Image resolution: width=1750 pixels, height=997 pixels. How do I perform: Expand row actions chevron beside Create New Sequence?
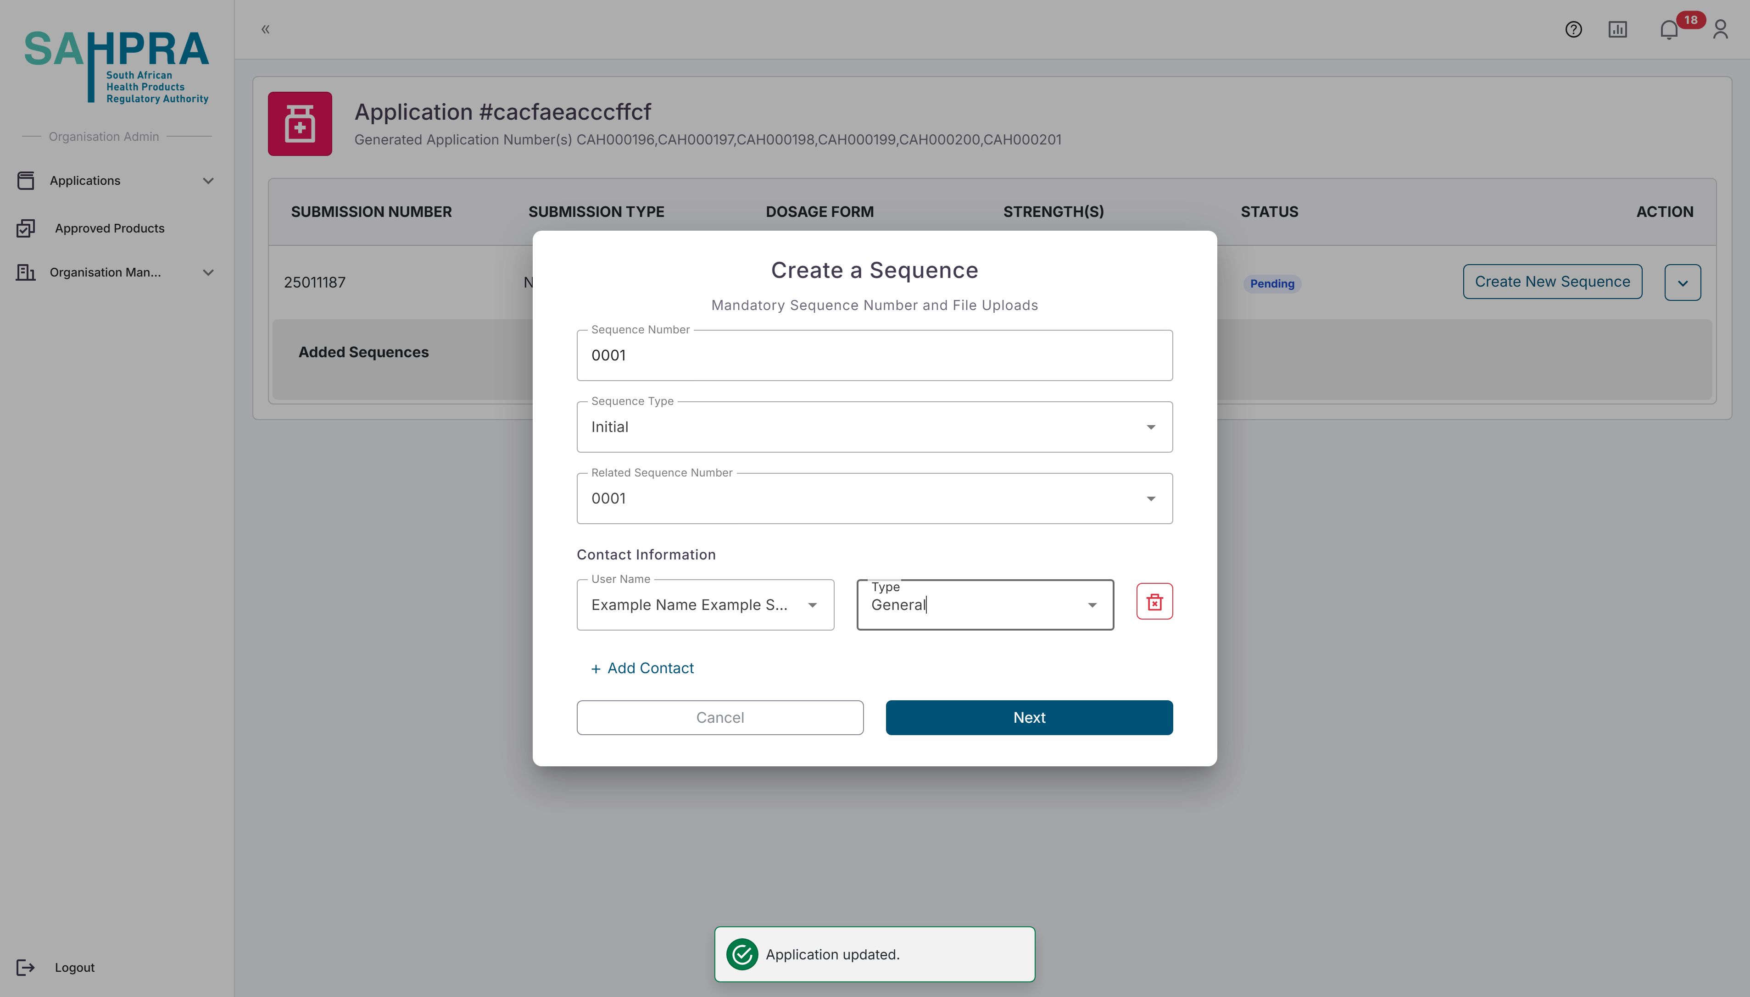coord(1683,283)
